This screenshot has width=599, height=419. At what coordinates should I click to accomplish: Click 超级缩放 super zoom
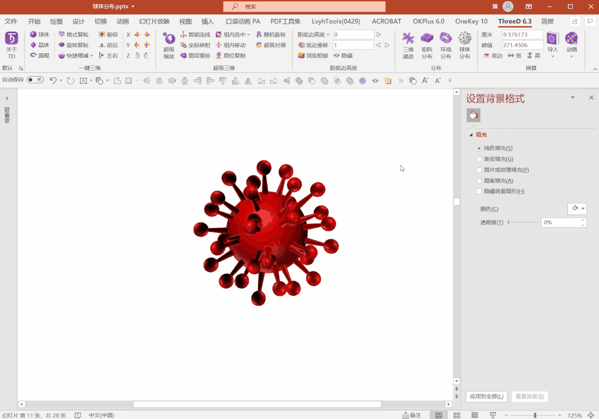[169, 46]
